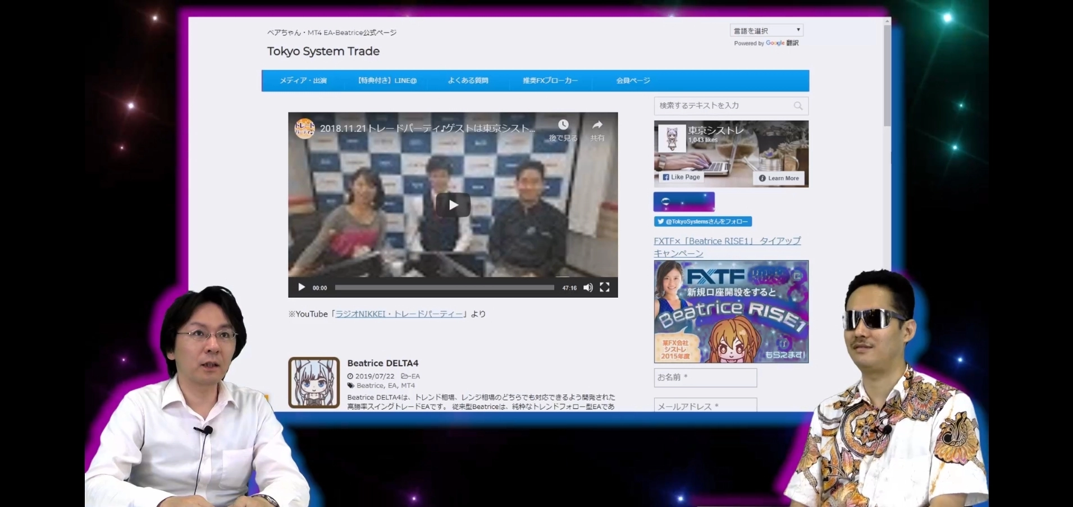Follow @TokyoSystems on Twitter button

point(702,222)
